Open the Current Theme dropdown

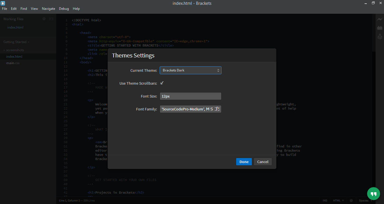pos(190,70)
